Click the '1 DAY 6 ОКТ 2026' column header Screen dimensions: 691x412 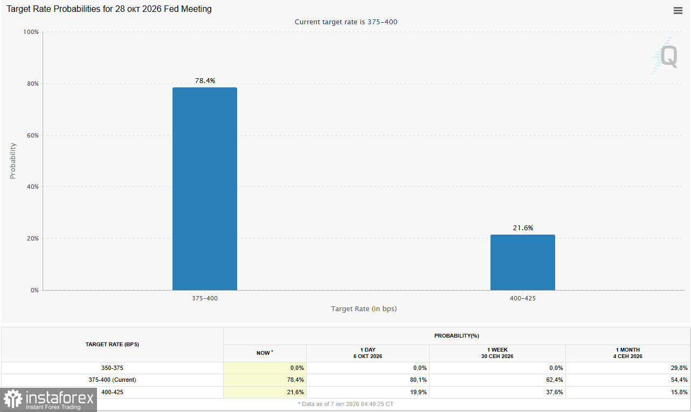368,353
